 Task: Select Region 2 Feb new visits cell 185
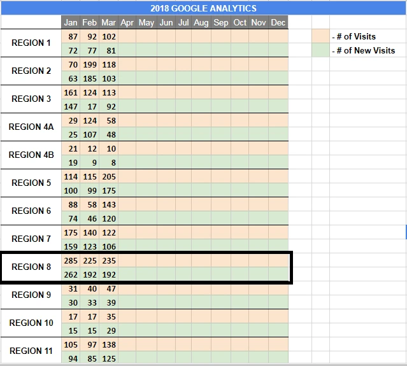[x=90, y=78]
